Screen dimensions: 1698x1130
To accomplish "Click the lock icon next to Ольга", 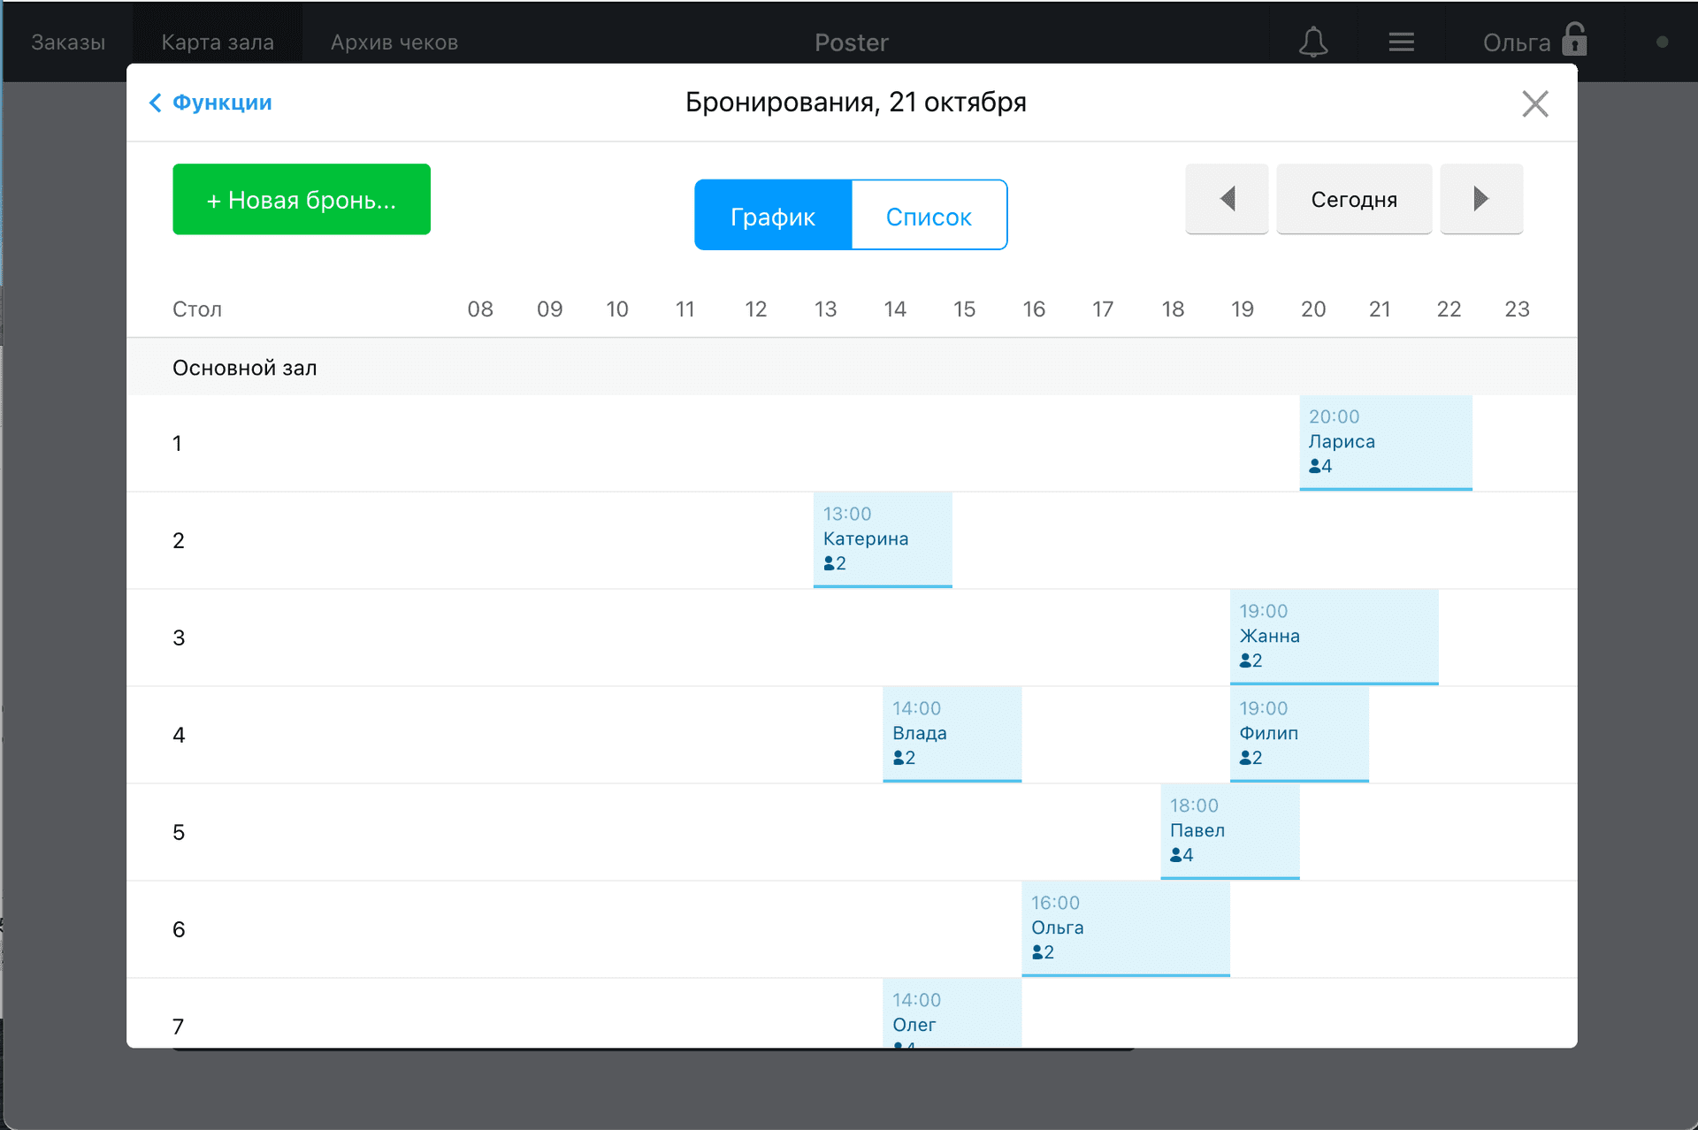I will pos(1574,40).
